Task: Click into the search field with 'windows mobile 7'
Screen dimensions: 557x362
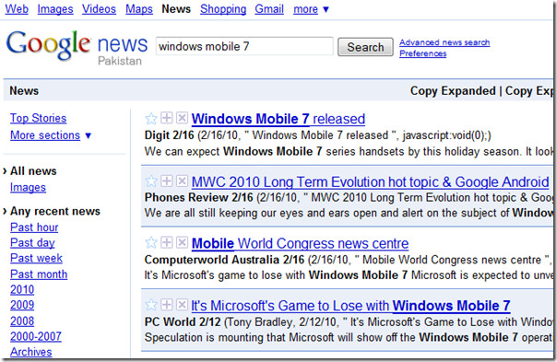Action: 244,46
